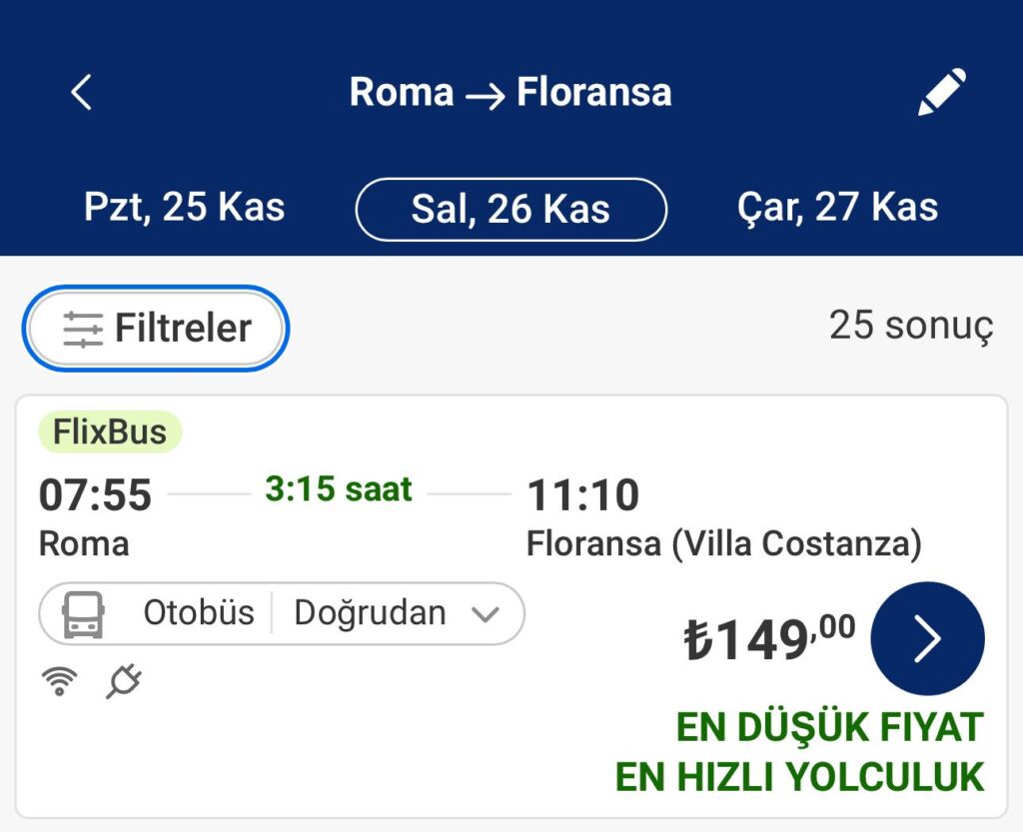Switch to Çar, 27 Kas date
Viewport: 1023px width, 832px height.
(838, 208)
